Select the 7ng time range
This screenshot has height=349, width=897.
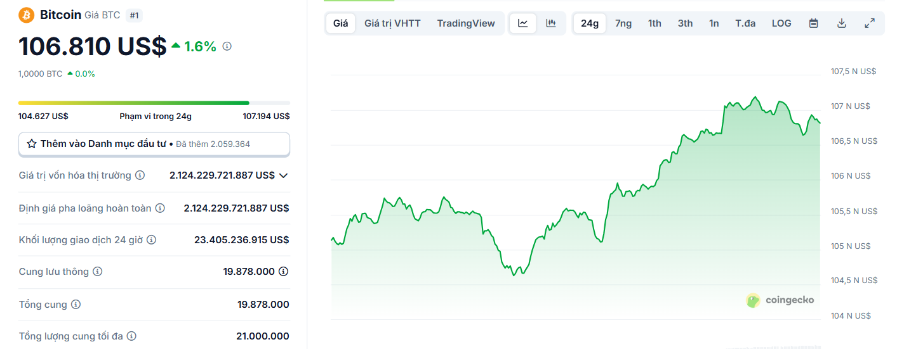623,23
